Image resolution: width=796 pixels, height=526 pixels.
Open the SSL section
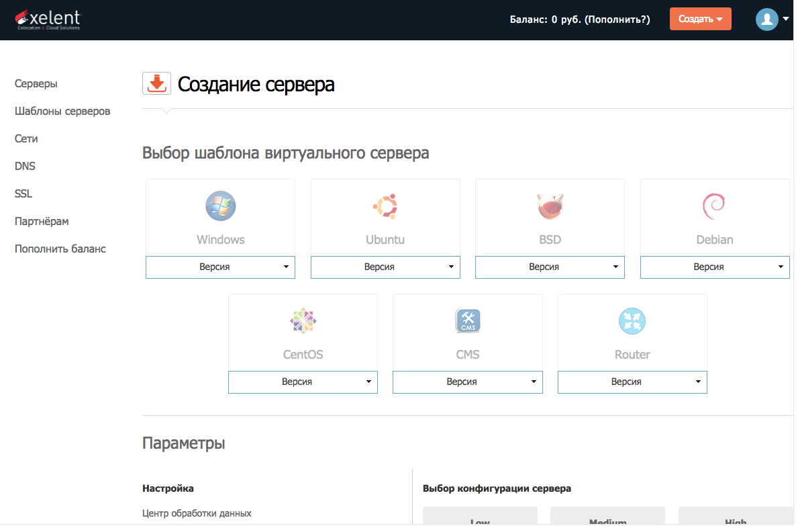[22, 193]
